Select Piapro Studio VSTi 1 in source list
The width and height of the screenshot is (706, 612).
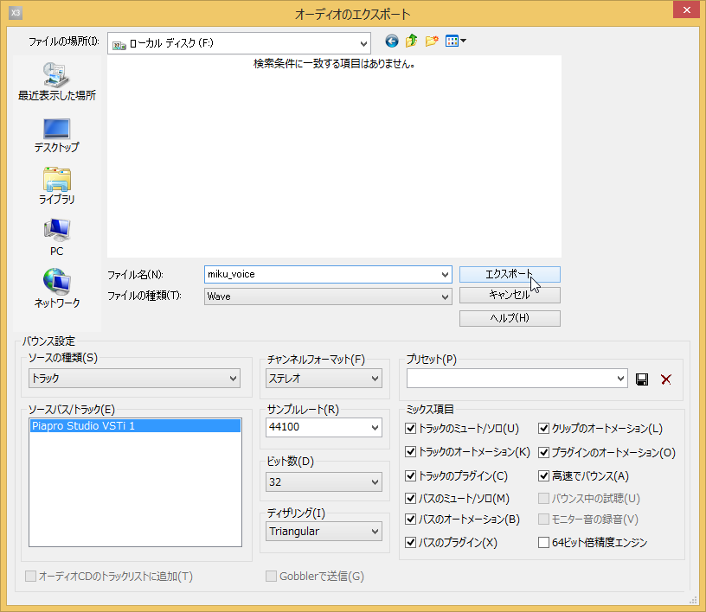135,425
